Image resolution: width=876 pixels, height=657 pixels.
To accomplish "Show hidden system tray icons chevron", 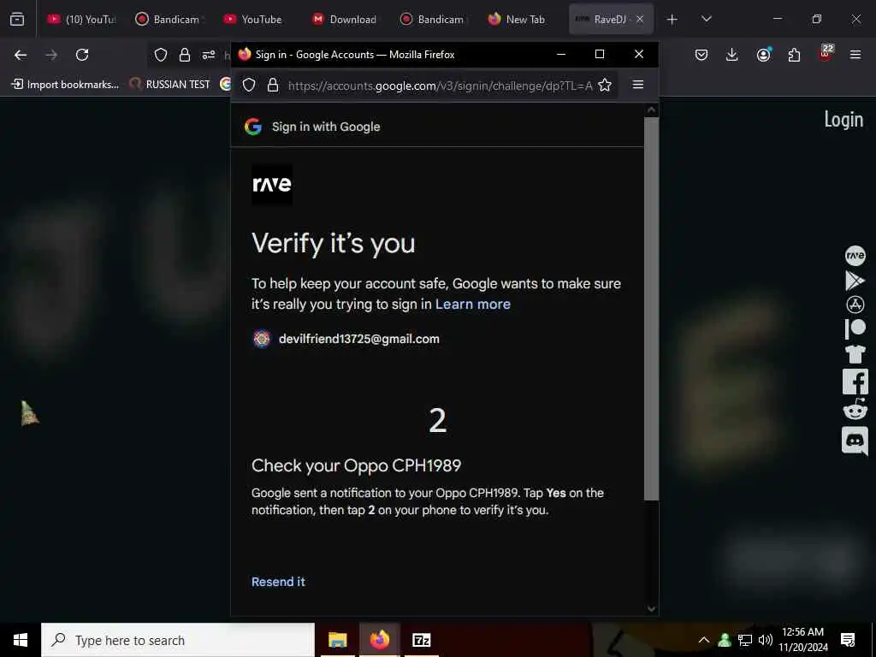I will tap(704, 640).
